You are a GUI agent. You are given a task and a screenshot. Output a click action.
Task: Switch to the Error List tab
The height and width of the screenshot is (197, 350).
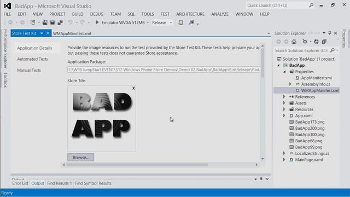coord(20,183)
